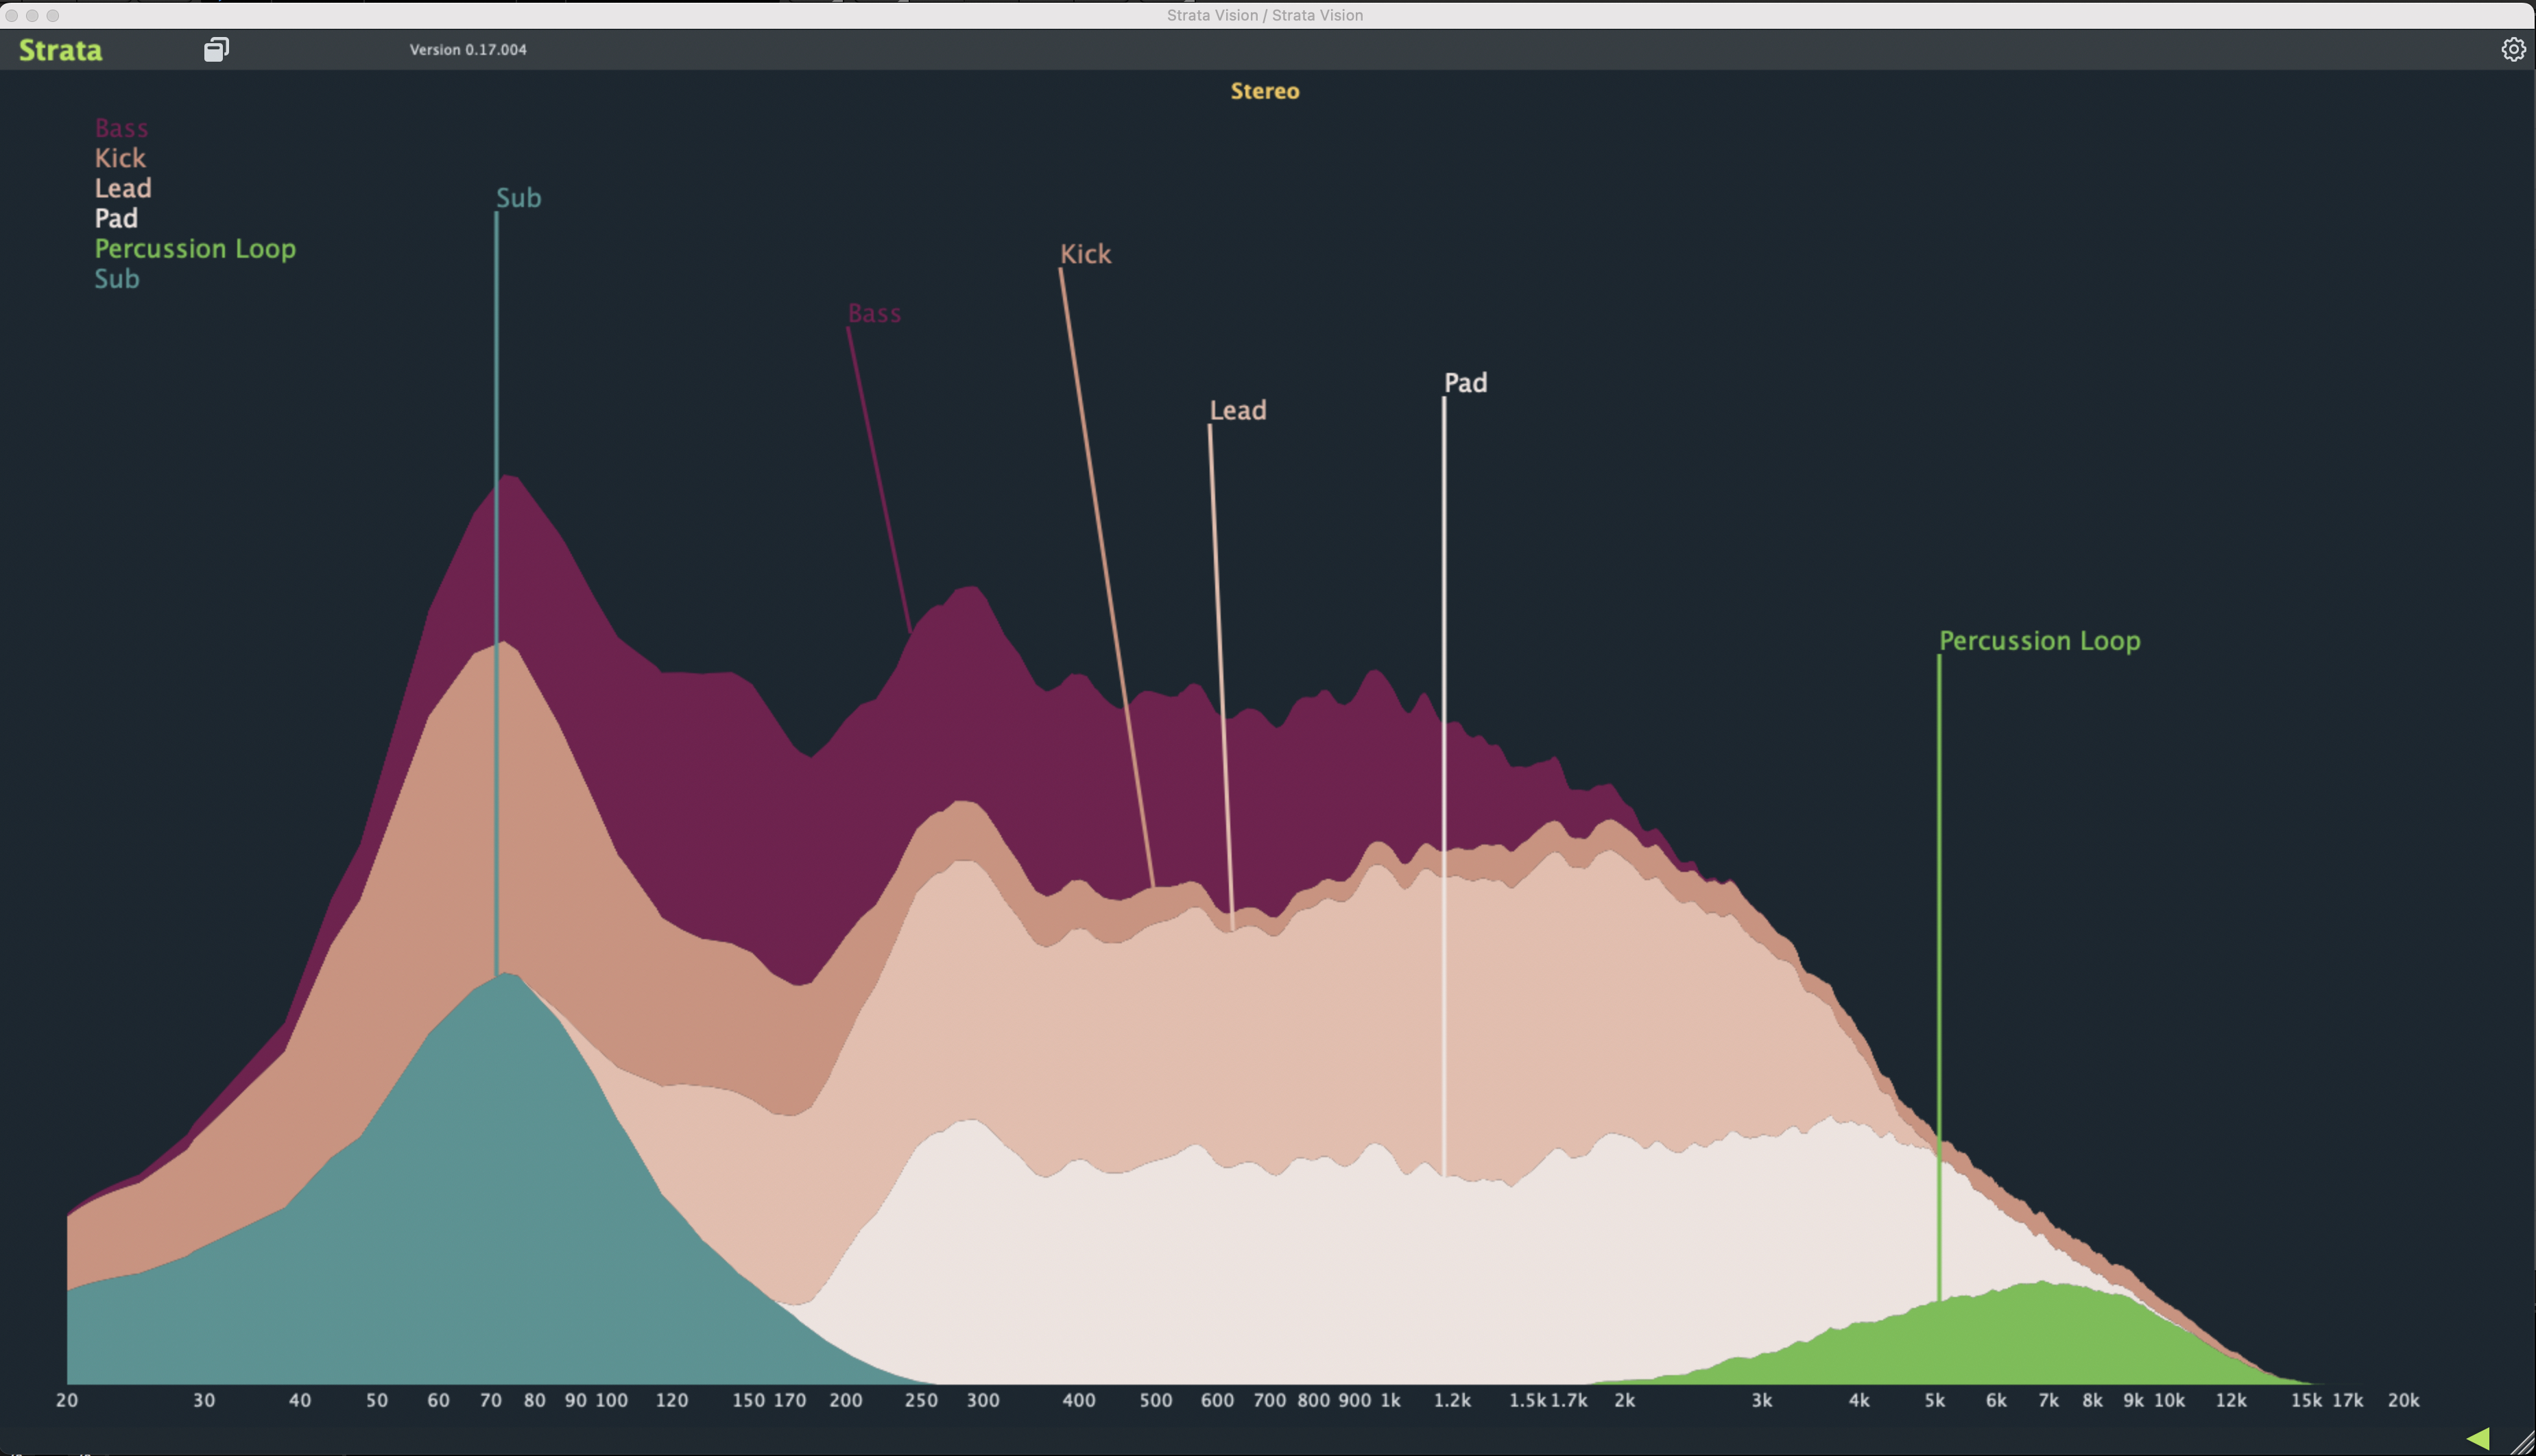Screen dimensions: 2536x1456
Task: Click the Sub spectrum marker label
Action: tap(518, 198)
